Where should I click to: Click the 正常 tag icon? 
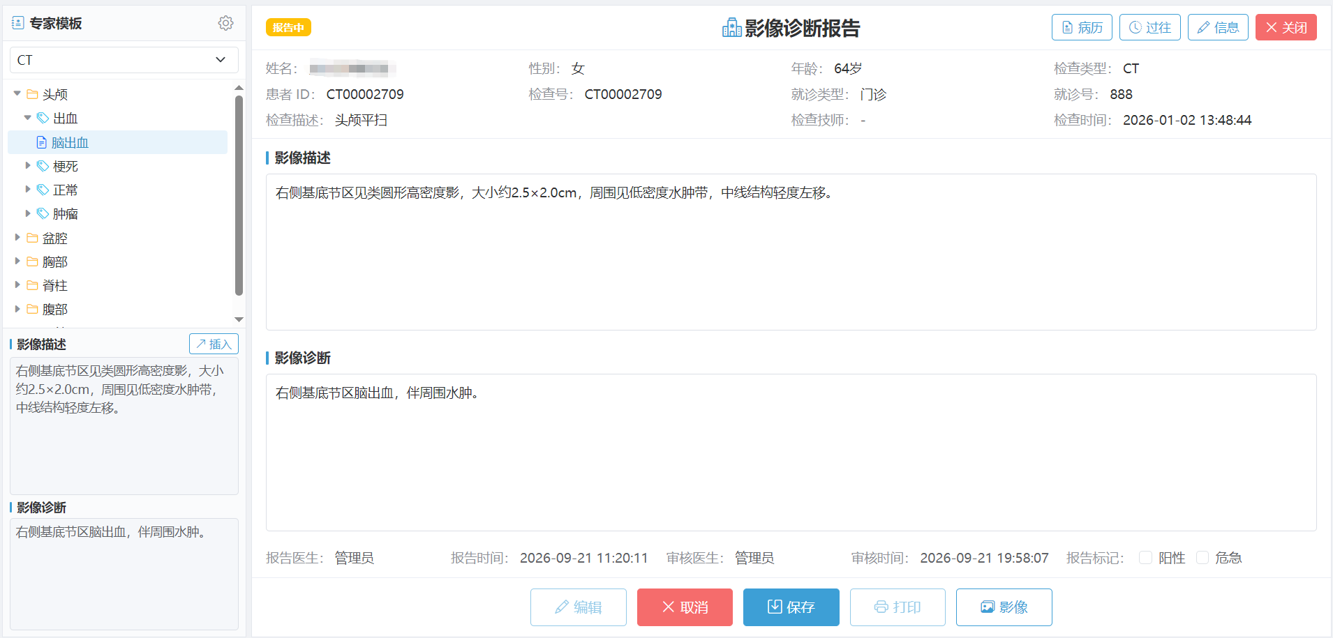pyautogui.click(x=43, y=190)
